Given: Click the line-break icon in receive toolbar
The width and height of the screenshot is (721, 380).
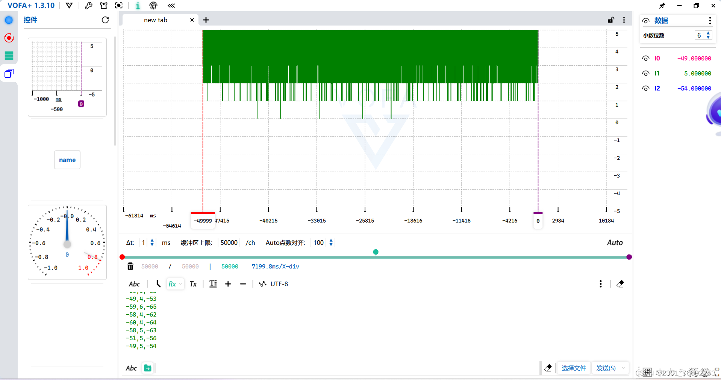Looking at the screenshot, I should [158, 284].
